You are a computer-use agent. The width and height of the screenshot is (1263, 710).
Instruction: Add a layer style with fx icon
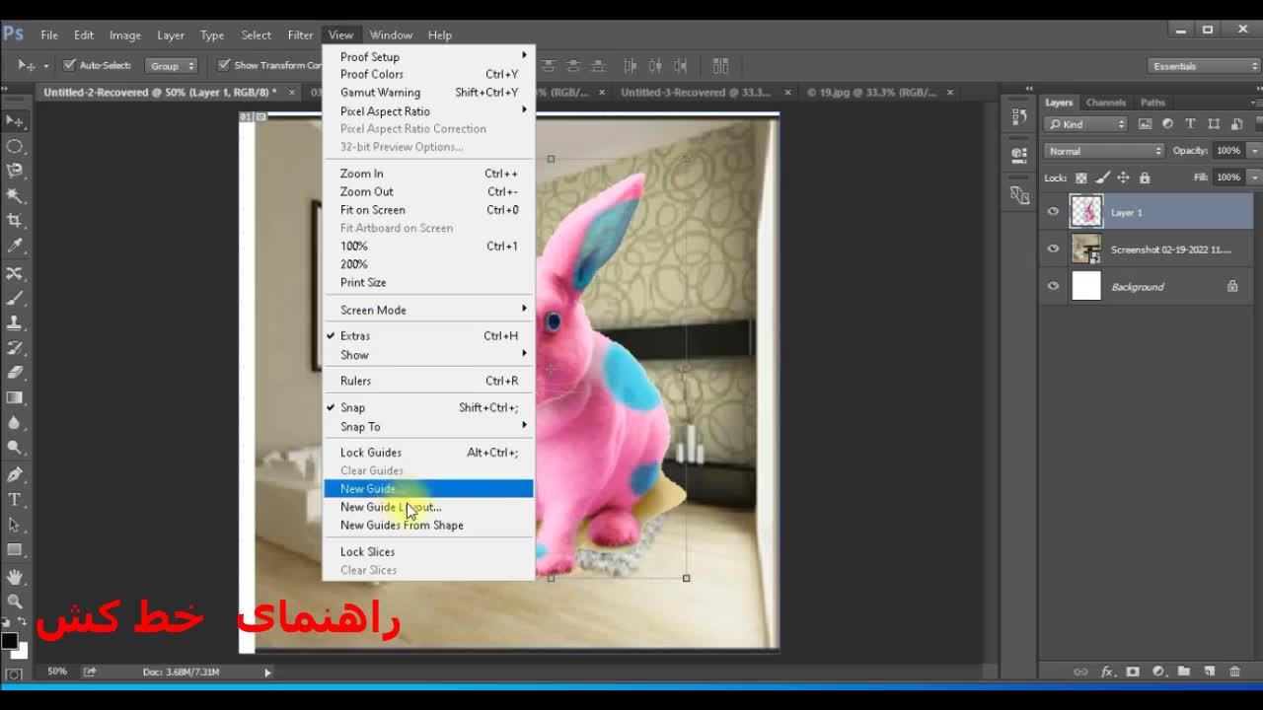(1107, 672)
